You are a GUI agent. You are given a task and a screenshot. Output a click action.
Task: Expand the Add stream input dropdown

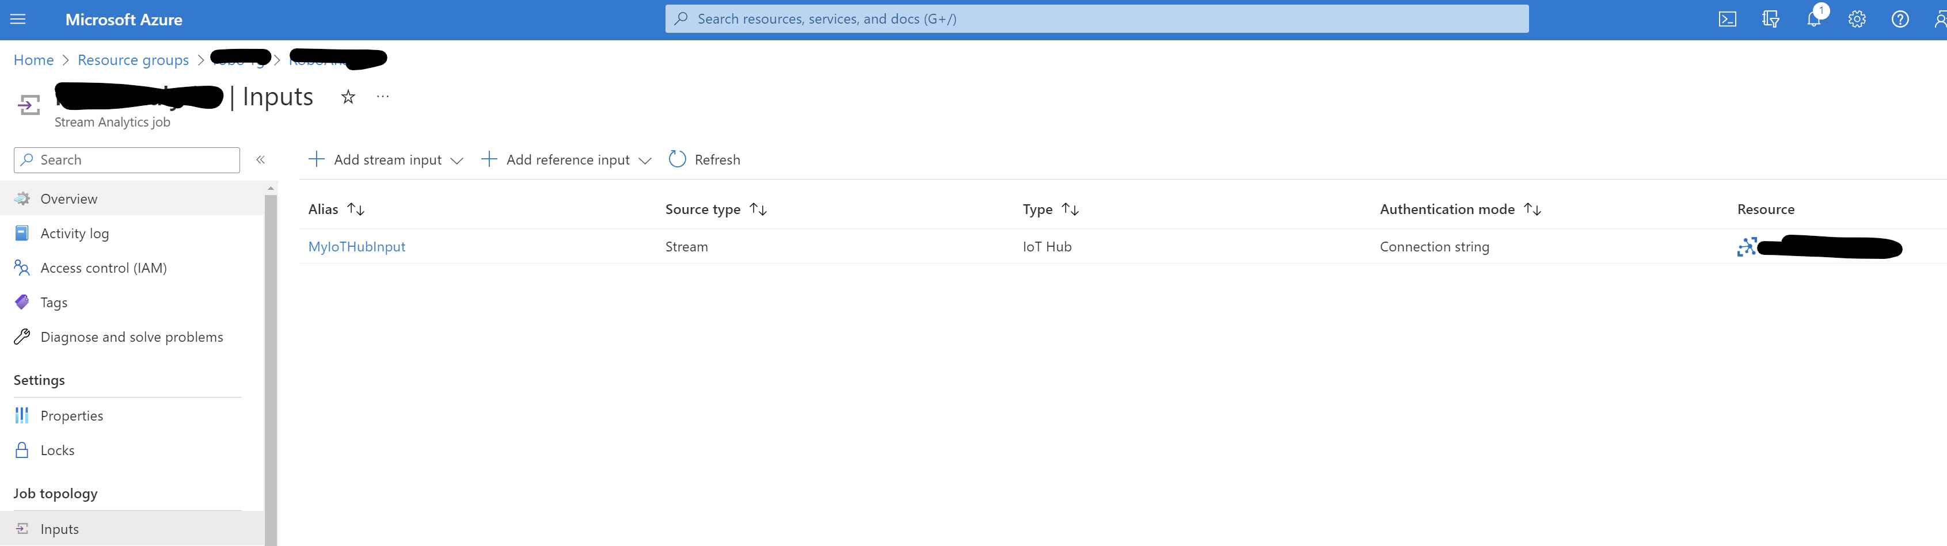click(457, 160)
